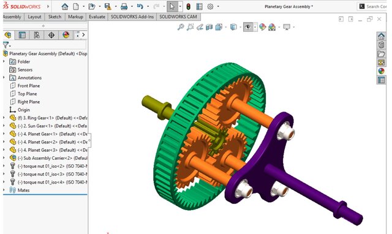The image size is (392, 234).
Task: Switch to SOLIDWORKS CAM tab
Action: click(178, 17)
